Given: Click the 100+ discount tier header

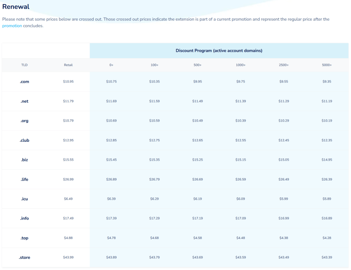Looking at the screenshot, I should click(154, 65).
